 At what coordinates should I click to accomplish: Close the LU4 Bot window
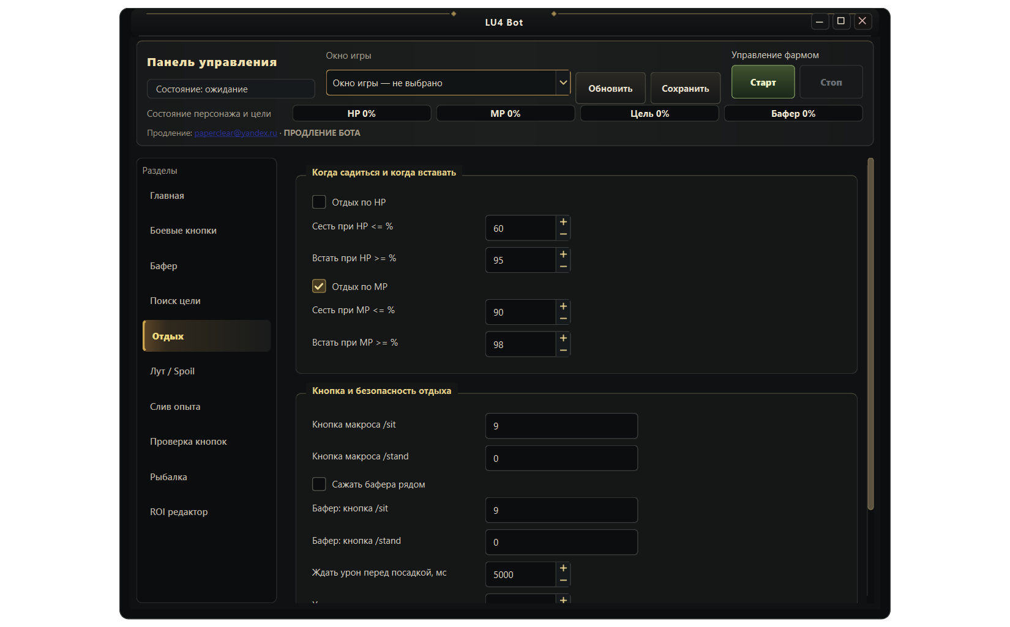tap(862, 21)
